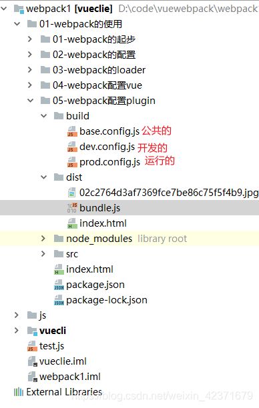
Task: Click the js folder icon
Action: (x=32, y=315)
